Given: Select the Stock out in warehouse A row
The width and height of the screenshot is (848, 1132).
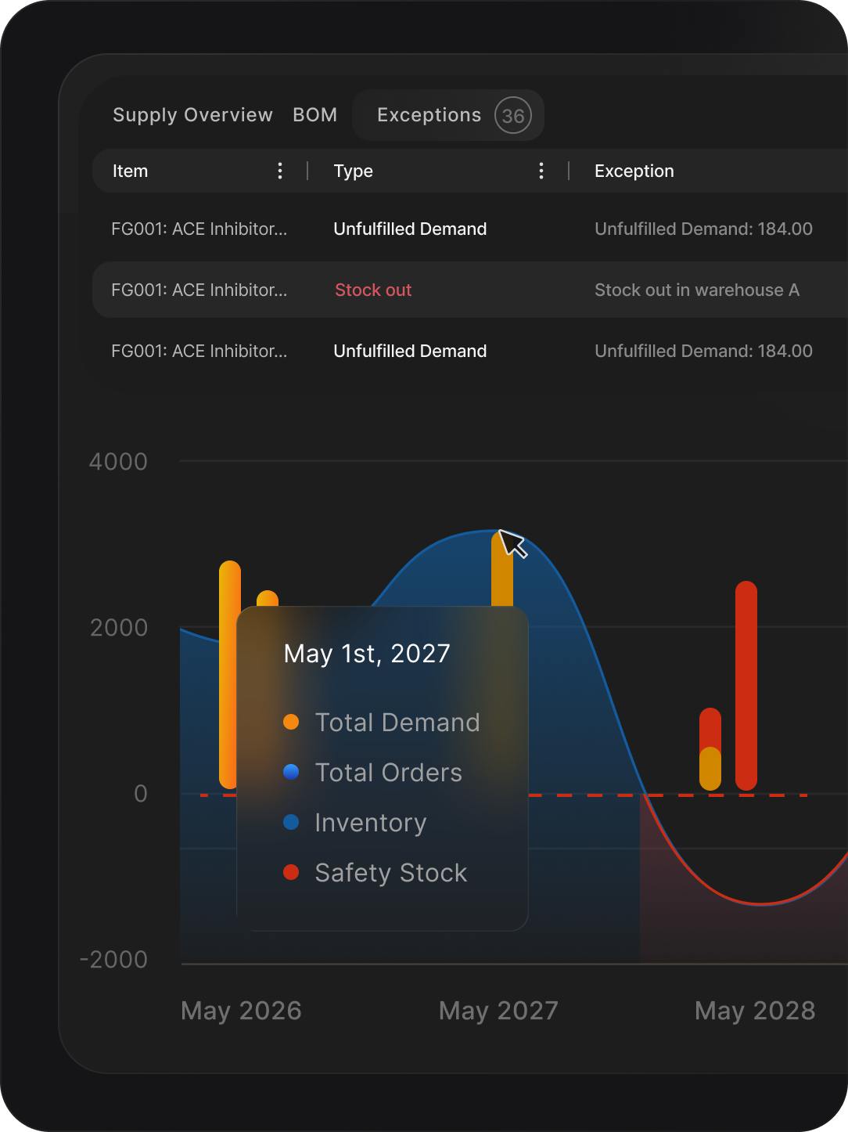Looking at the screenshot, I should coord(469,290).
